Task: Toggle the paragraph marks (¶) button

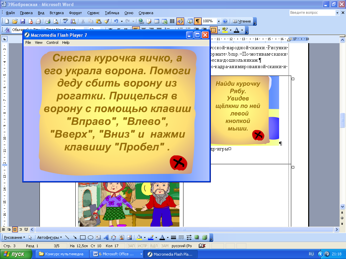Action: [198, 21]
